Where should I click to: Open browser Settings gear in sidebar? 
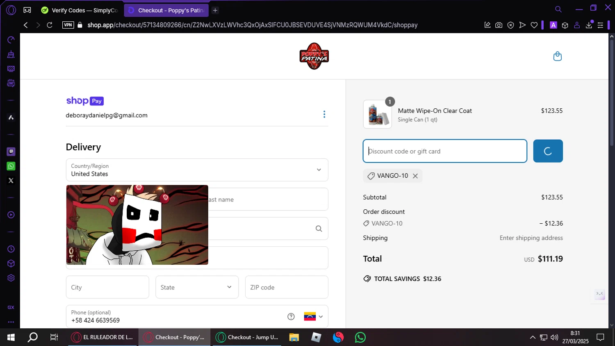coord(11,278)
